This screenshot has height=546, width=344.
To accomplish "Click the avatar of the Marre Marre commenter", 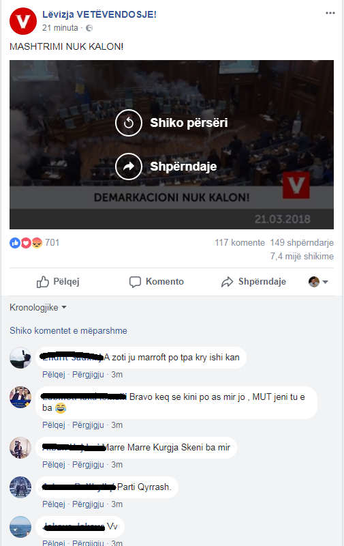I will (x=20, y=448).
